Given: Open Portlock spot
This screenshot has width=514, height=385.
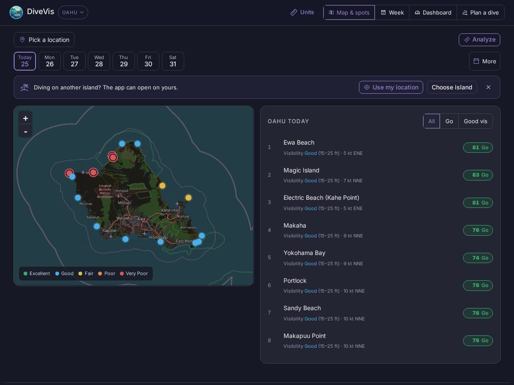Looking at the screenshot, I should pos(380,285).
